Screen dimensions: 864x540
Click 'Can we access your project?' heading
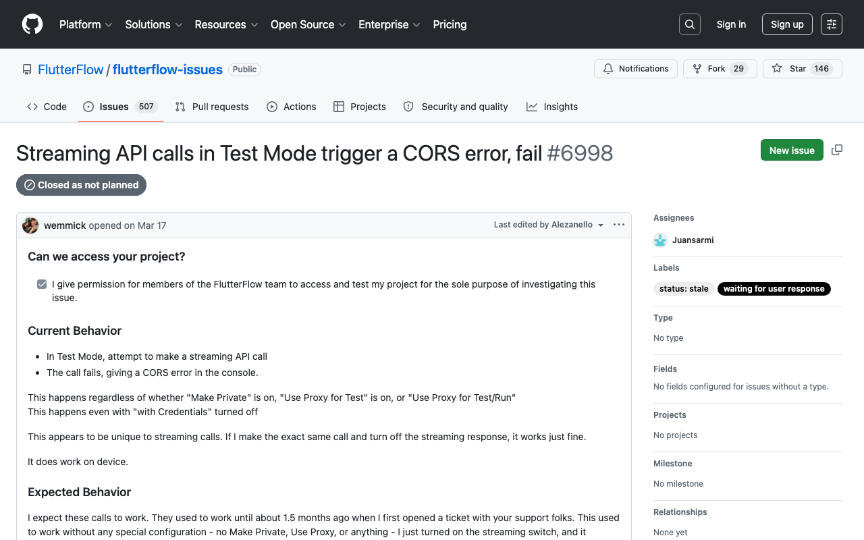coord(107,256)
